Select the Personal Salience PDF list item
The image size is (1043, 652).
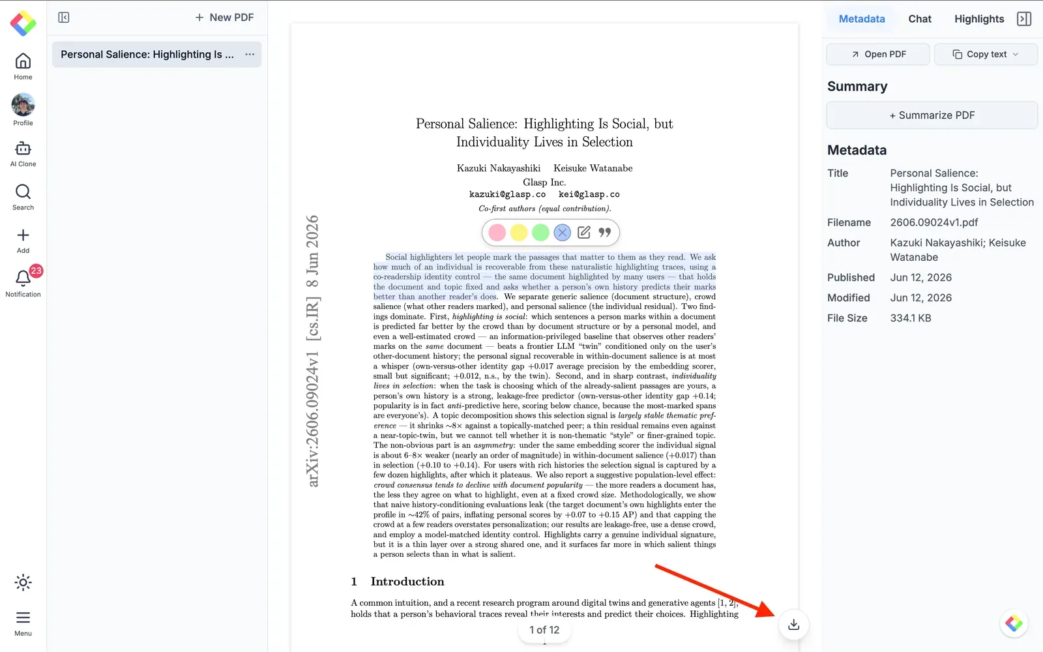(156, 54)
